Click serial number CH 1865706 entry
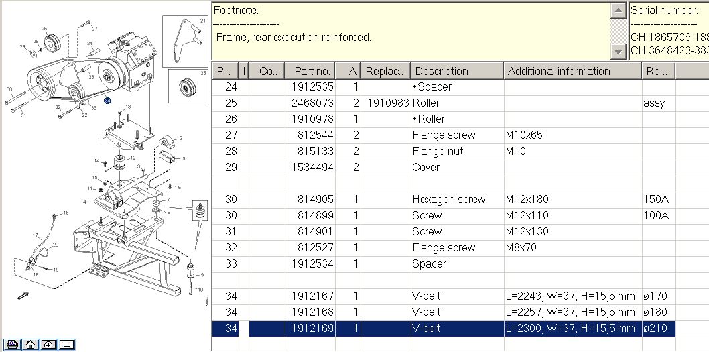 (669, 37)
